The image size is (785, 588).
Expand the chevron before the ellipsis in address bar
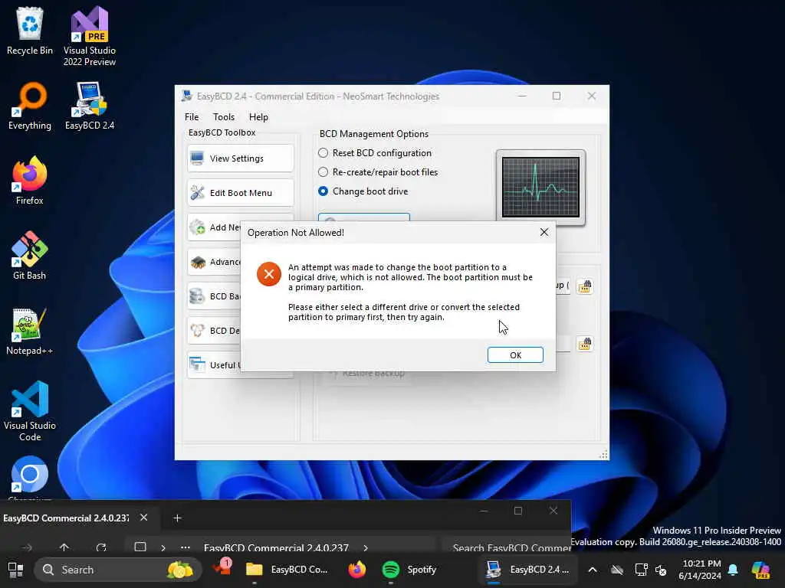point(163,548)
